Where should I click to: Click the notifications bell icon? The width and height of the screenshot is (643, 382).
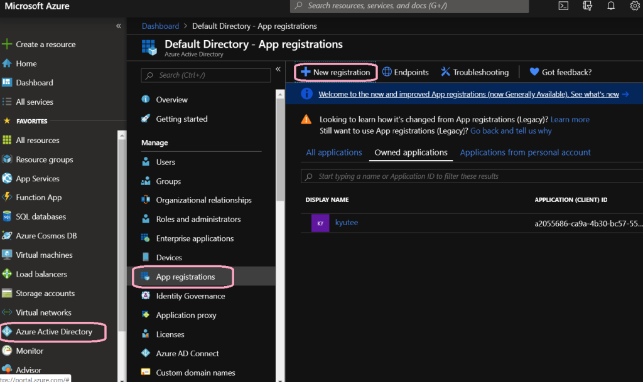(x=611, y=6)
